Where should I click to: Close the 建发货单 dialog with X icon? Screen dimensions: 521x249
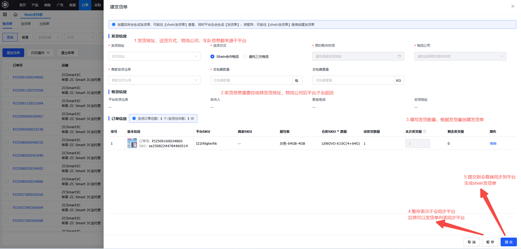513,6
